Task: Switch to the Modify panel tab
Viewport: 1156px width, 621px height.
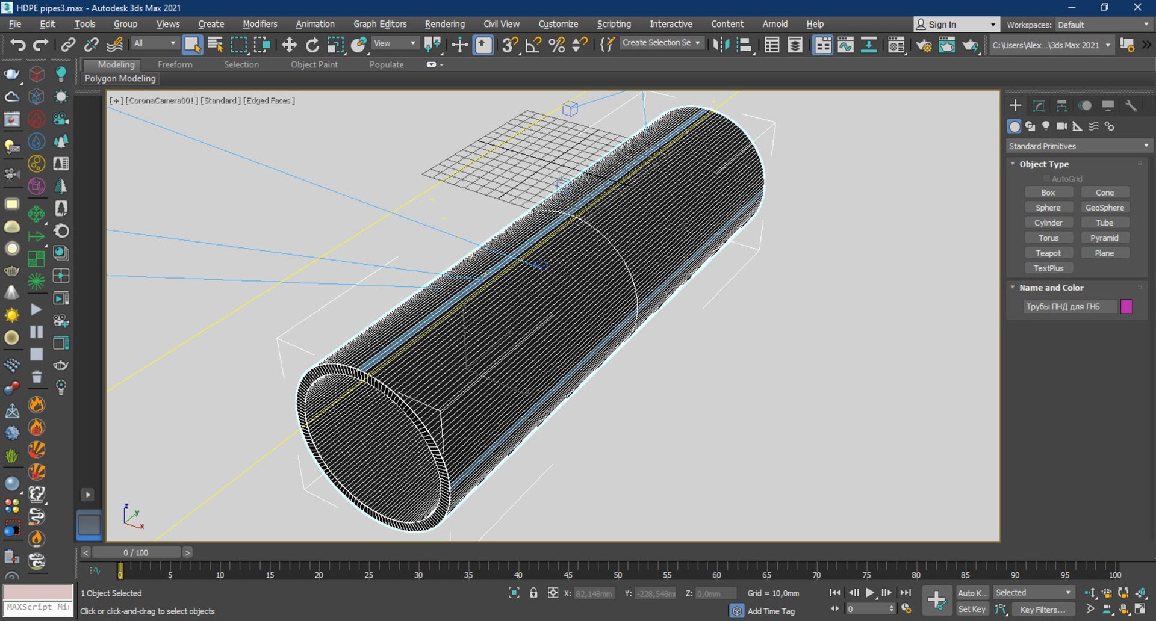Action: (1039, 106)
